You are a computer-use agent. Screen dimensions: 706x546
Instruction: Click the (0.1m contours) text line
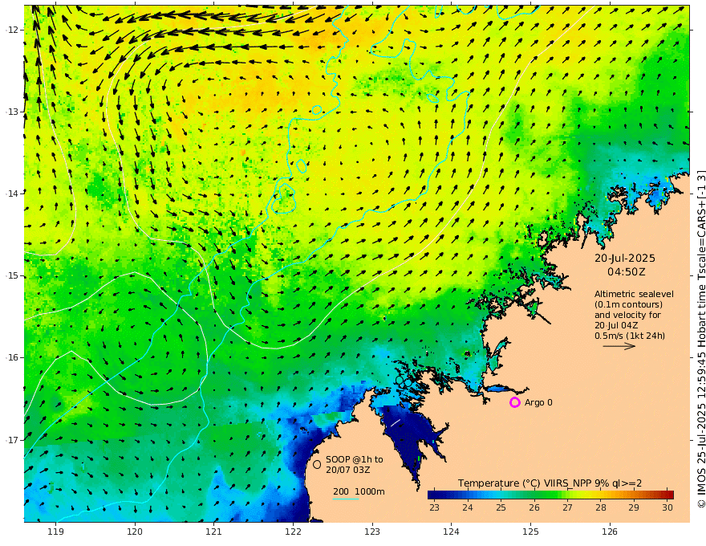pos(628,304)
